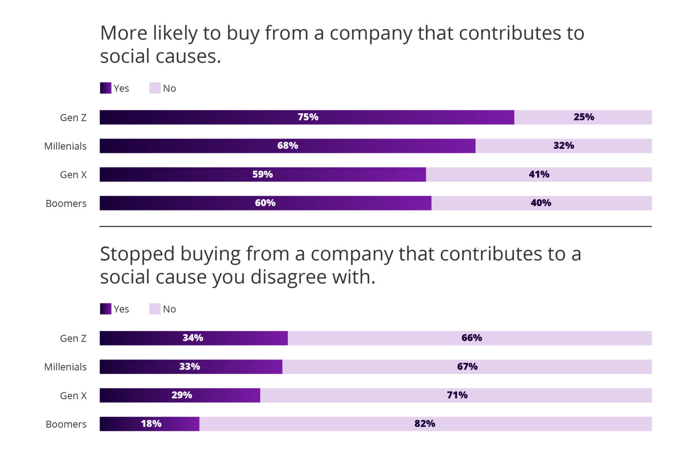Click the No legend swatch in top chart
Image resolution: width=697 pixels, height=468 pixels.
[x=155, y=88]
